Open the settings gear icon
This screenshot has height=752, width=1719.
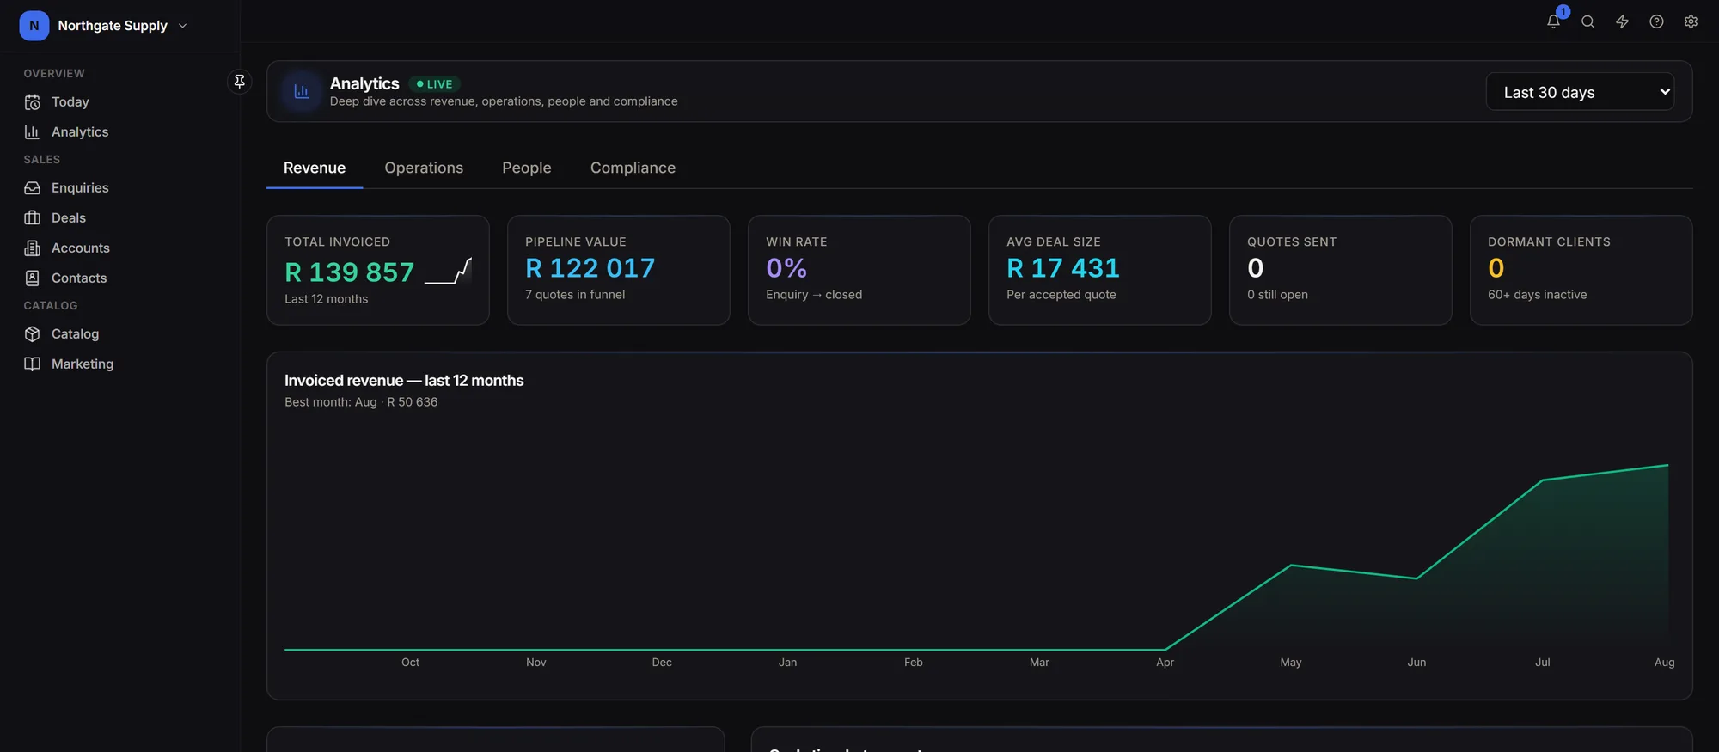coord(1691,22)
